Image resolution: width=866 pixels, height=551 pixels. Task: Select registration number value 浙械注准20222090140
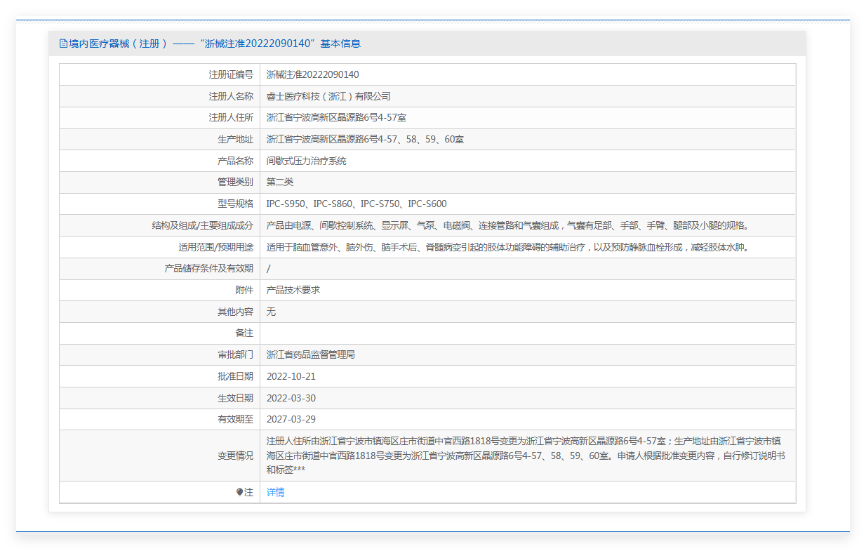tap(312, 74)
